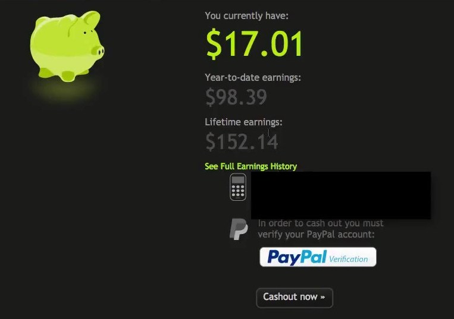Click the word Verification in the PayPal button

pyautogui.click(x=348, y=259)
